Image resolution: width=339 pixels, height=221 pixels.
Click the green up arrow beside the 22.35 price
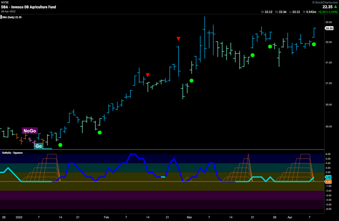click(336, 7)
